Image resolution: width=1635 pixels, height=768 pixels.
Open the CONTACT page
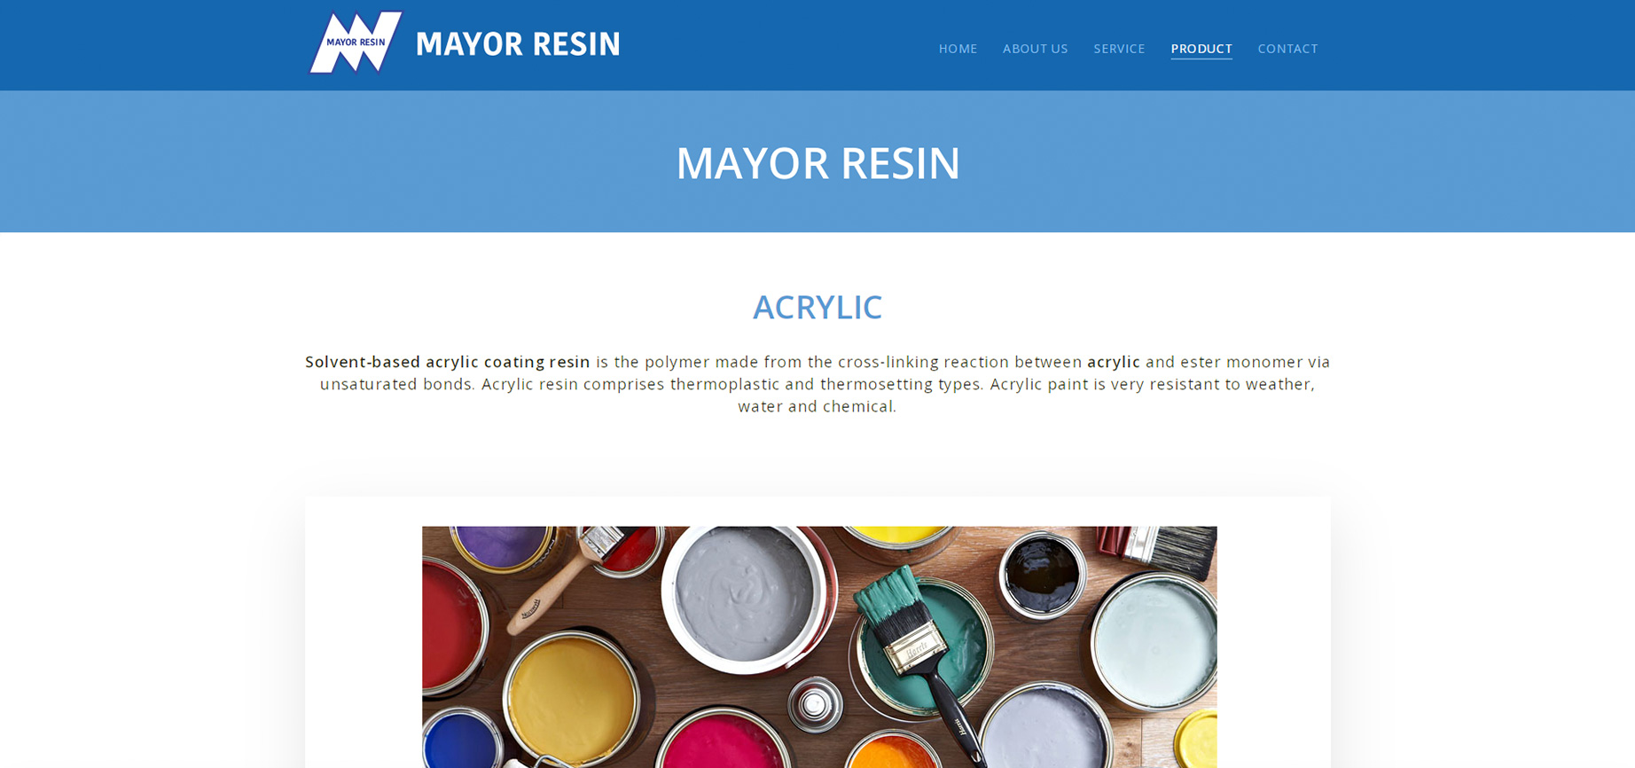click(1287, 49)
